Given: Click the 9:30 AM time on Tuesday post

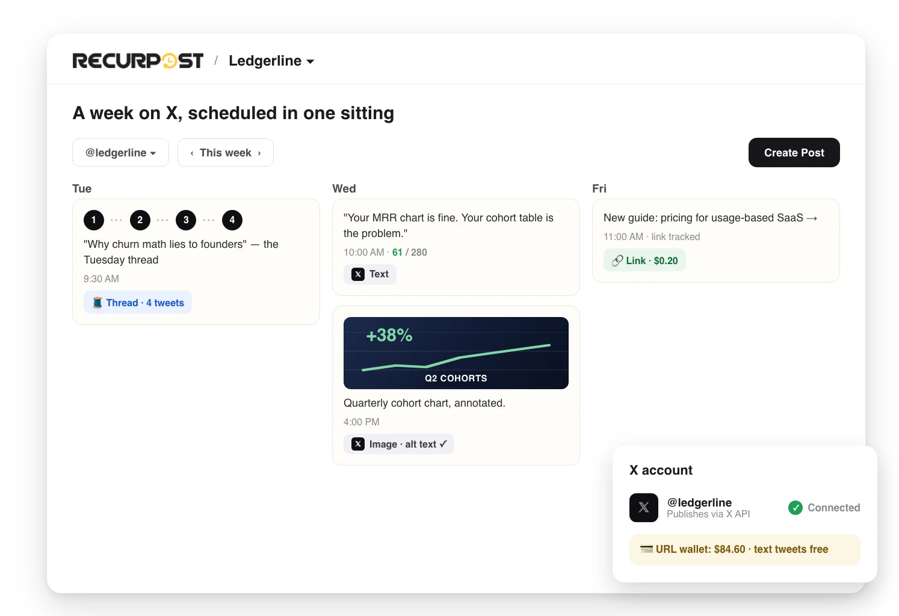Looking at the screenshot, I should (x=101, y=279).
